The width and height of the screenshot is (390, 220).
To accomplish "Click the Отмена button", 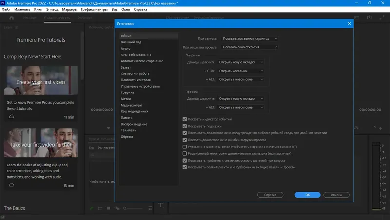I will pos(336,195).
